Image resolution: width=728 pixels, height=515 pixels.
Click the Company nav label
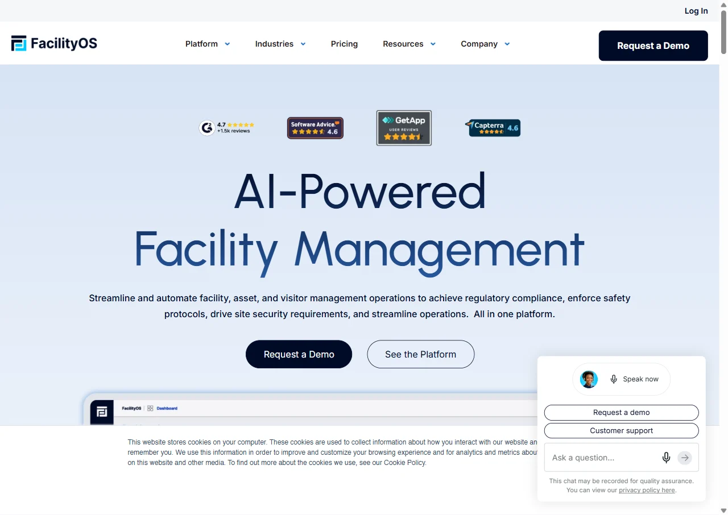point(479,44)
